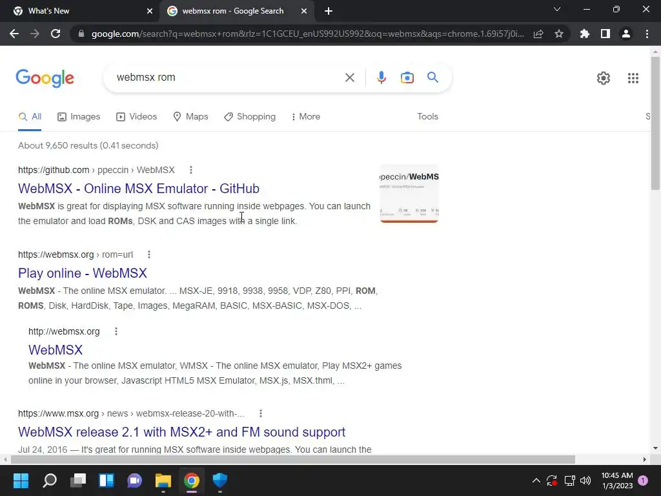The width and height of the screenshot is (661, 496).
Task: Switch to Images results
Action: tap(79, 117)
